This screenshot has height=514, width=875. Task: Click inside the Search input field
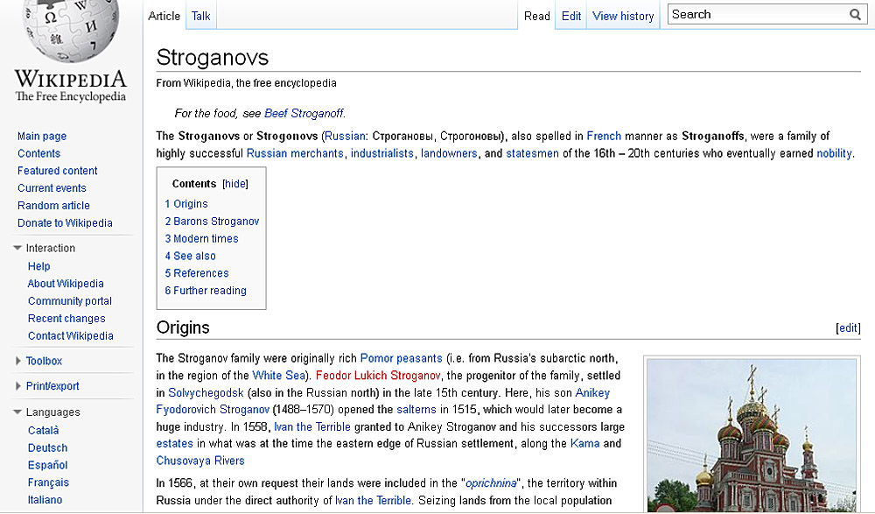click(x=752, y=14)
